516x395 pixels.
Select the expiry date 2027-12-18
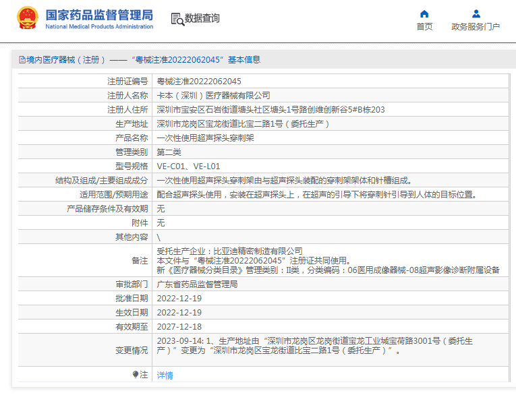[179, 327]
